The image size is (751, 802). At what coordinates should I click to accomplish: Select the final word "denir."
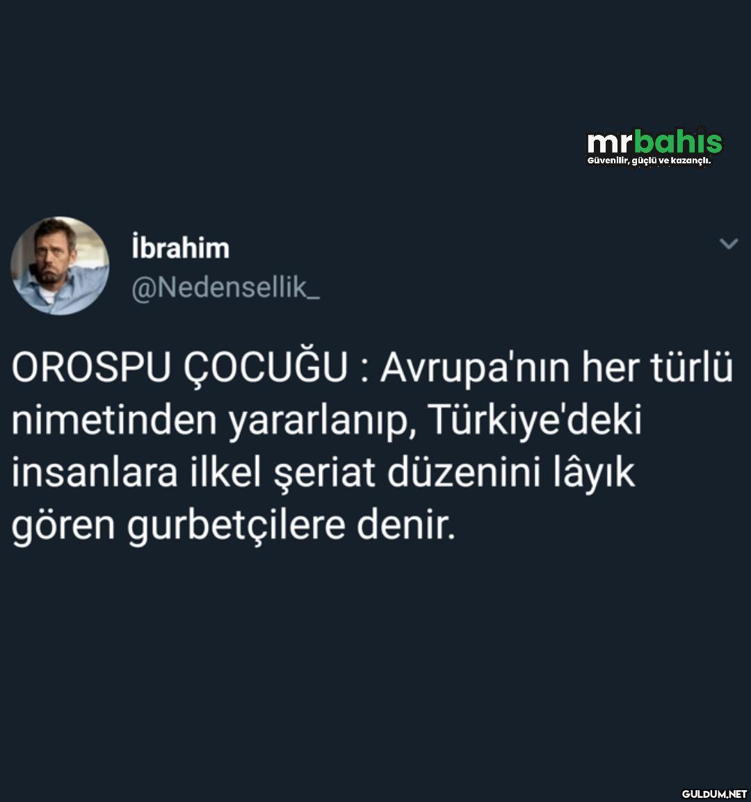pos(406,525)
